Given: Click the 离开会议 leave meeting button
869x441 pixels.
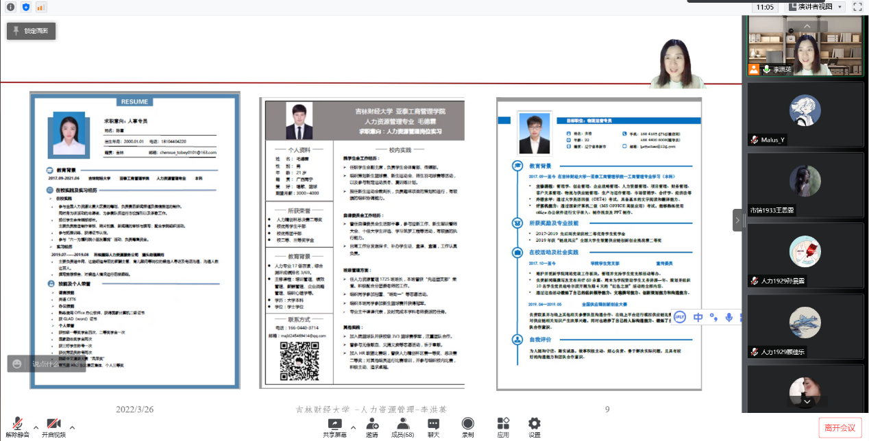Looking at the screenshot, I should (840, 428).
